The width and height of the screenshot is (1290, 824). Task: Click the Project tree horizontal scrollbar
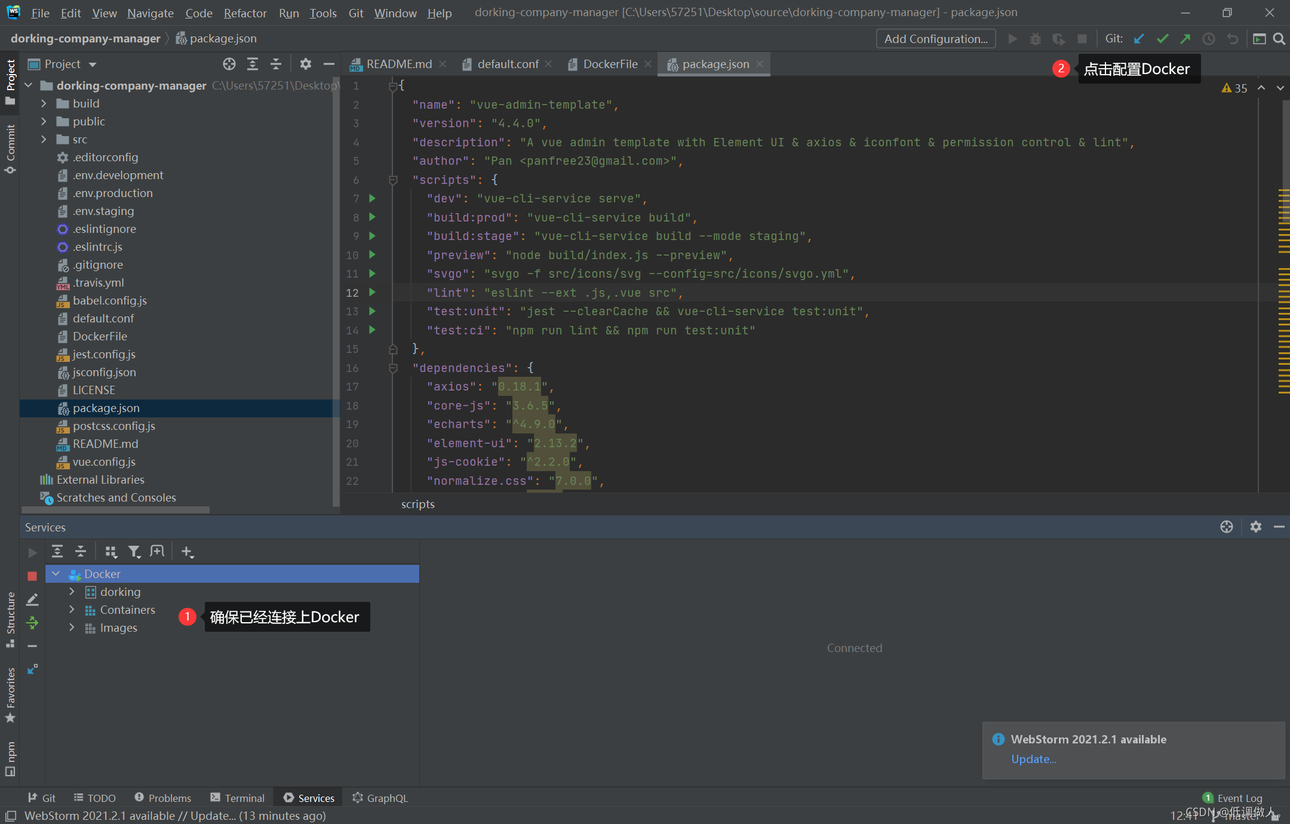115,509
